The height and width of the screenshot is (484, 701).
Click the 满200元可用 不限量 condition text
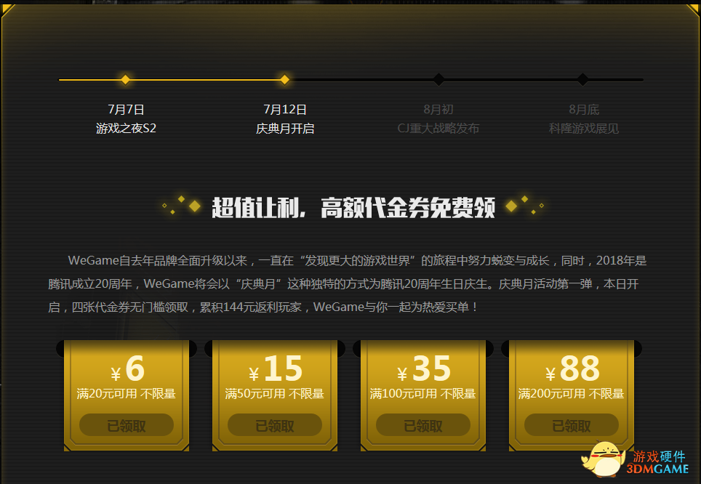tap(572, 394)
